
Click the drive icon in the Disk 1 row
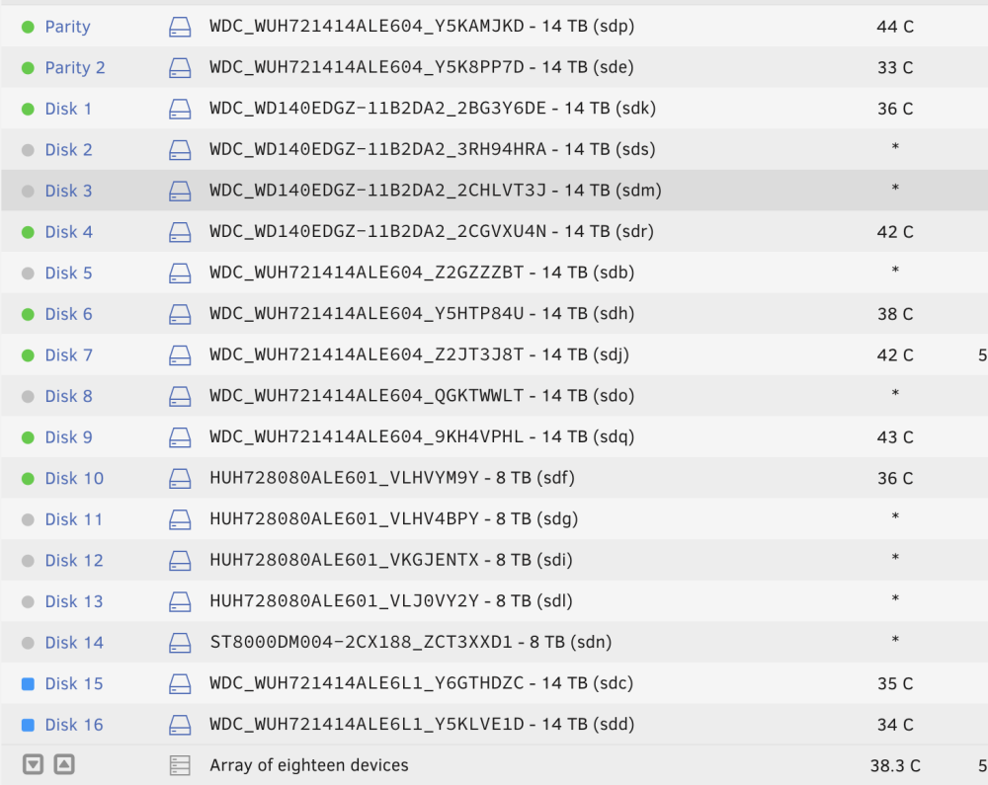click(x=180, y=109)
